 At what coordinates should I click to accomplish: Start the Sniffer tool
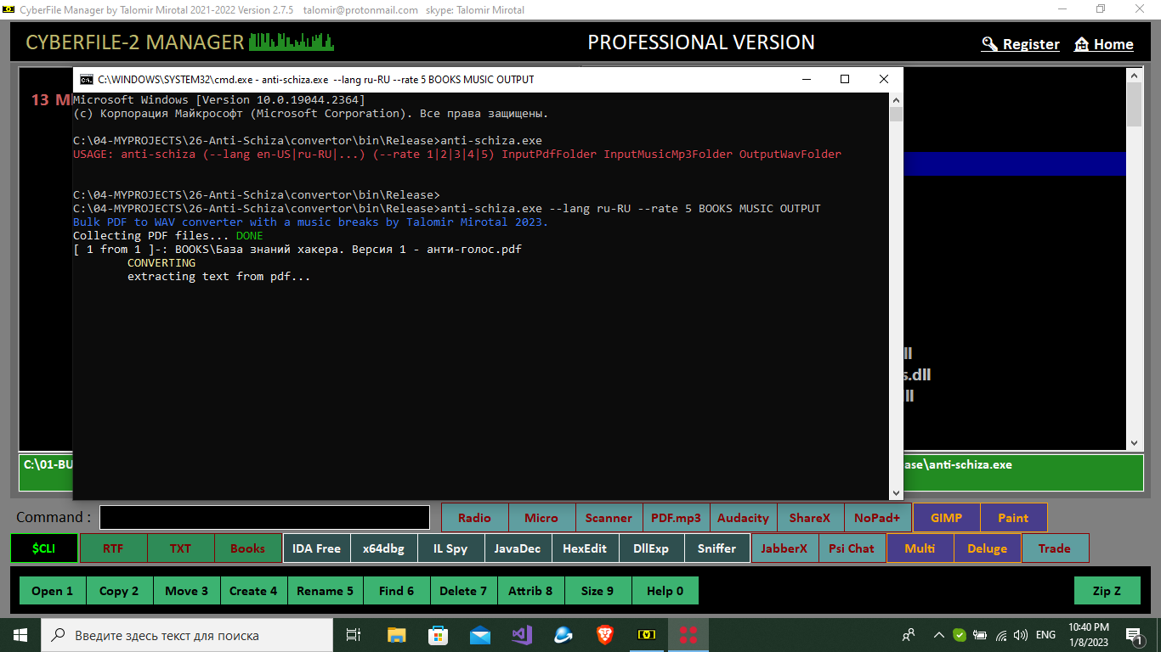(x=717, y=548)
